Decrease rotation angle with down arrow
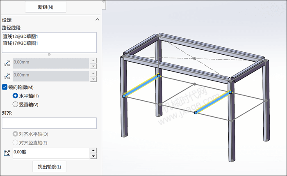Viewport: 287px width, 176px height. [93, 156]
